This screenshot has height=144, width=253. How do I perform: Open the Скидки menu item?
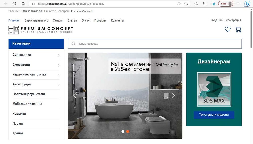[58, 20]
